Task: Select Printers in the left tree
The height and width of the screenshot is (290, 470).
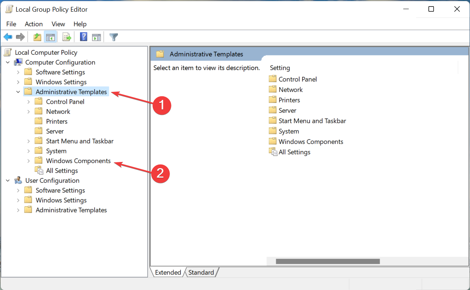Action: coord(57,121)
